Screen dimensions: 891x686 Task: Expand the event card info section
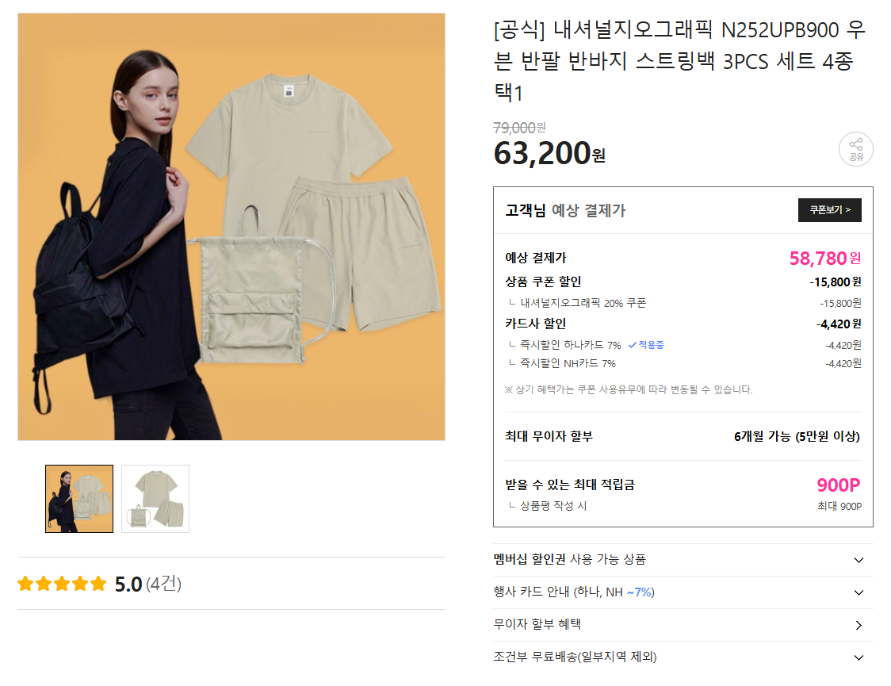[x=858, y=592]
